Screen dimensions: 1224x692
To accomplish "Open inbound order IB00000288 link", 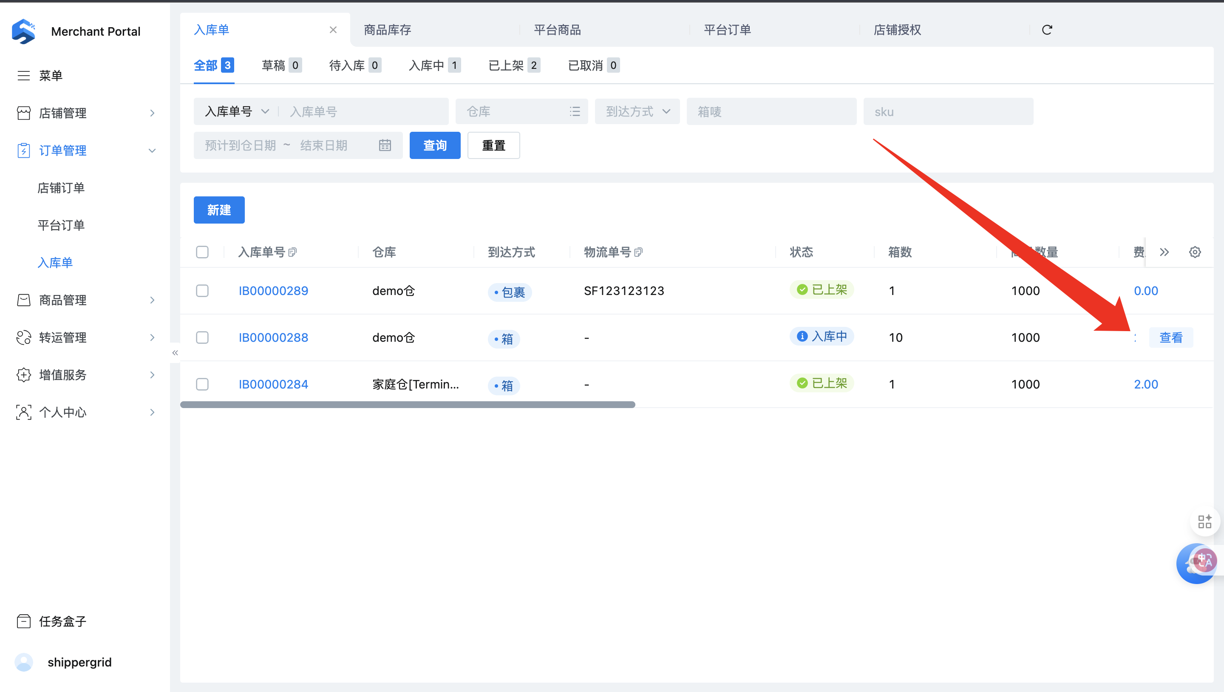I will pos(273,337).
